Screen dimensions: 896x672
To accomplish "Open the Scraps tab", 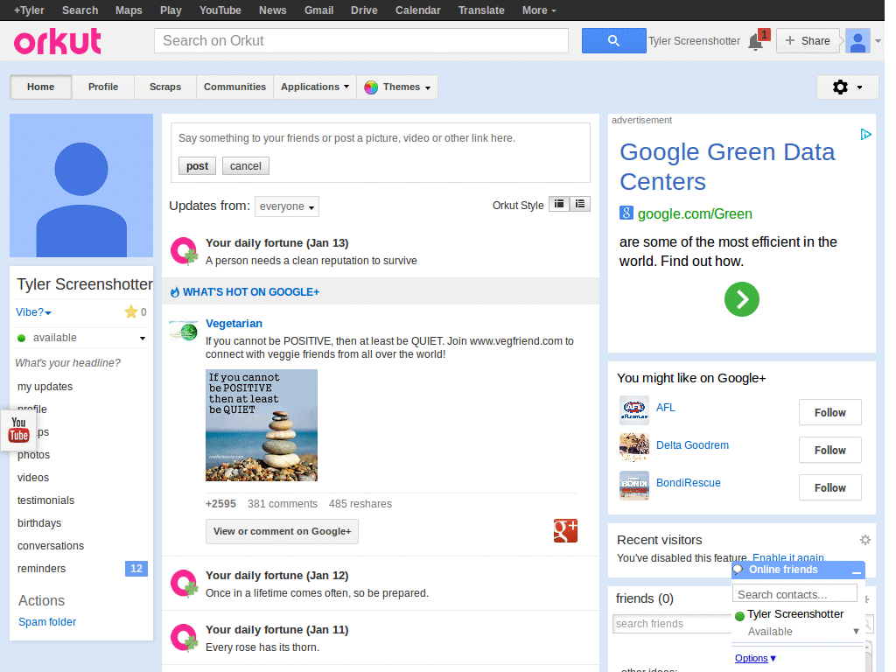I will click(x=165, y=87).
